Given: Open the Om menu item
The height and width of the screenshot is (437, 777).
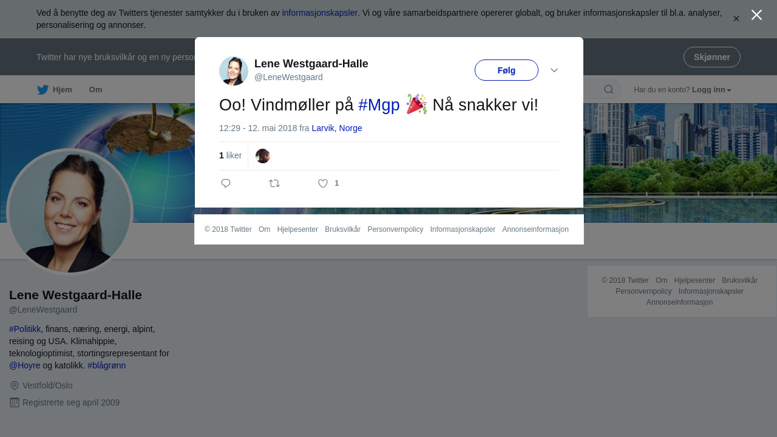Looking at the screenshot, I should coord(95,90).
